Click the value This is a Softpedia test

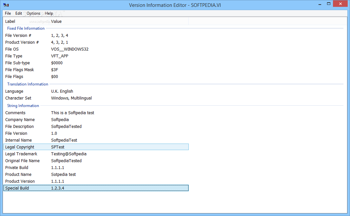(72, 113)
